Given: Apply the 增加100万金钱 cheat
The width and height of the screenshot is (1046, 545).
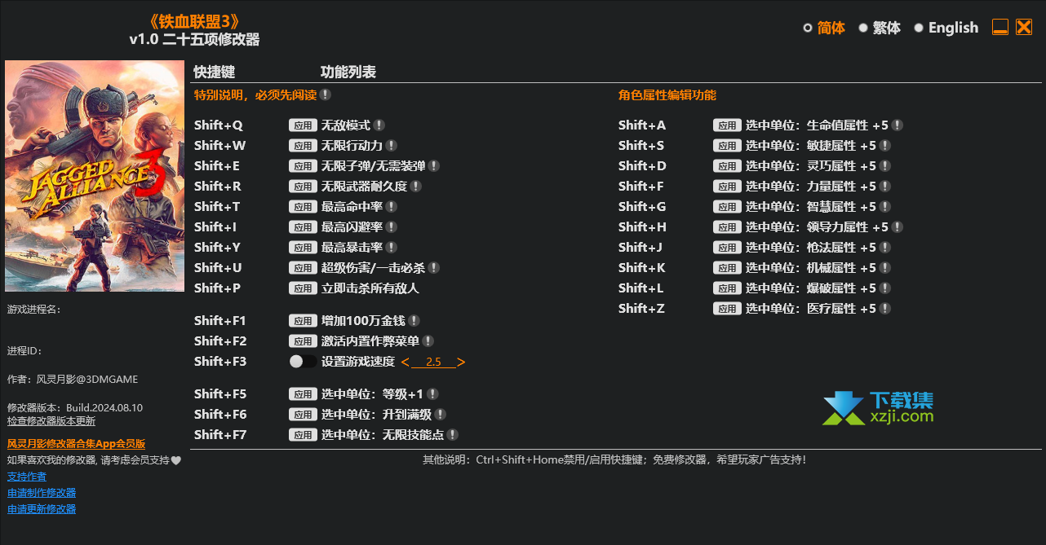Looking at the screenshot, I should click(304, 321).
